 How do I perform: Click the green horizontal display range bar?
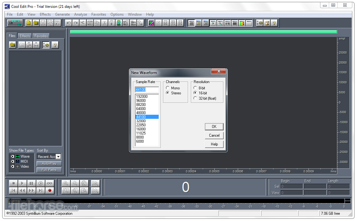tap(203, 32)
